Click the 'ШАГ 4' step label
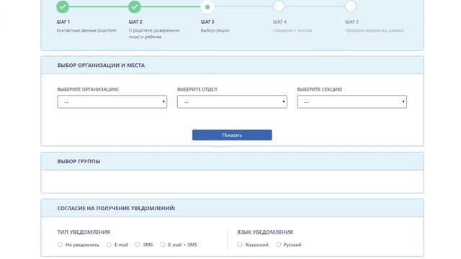The height and width of the screenshot is (259, 461). pos(279,22)
